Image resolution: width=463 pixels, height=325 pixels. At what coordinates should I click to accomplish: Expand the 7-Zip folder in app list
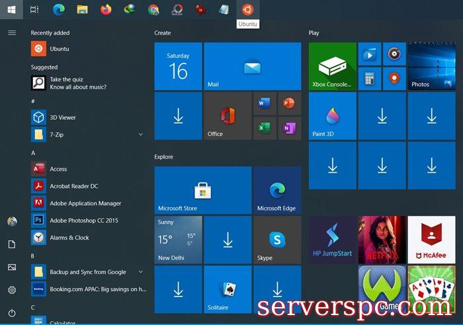point(140,134)
